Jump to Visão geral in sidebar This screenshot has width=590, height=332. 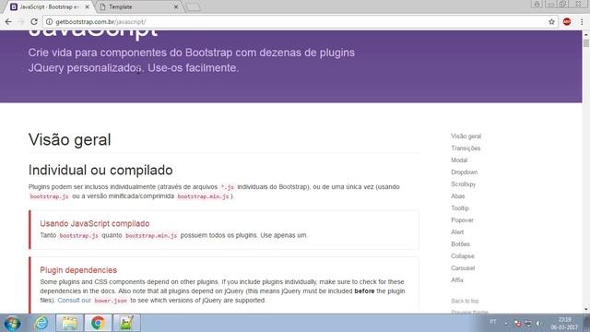[x=466, y=136]
